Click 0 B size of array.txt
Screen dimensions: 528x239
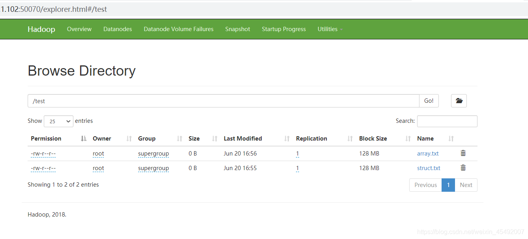coord(193,154)
